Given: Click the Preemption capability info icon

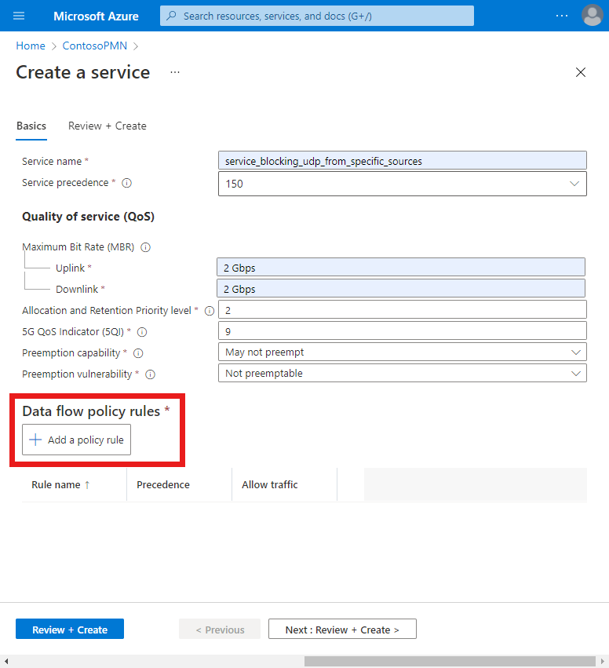Looking at the screenshot, I should [x=137, y=352].
